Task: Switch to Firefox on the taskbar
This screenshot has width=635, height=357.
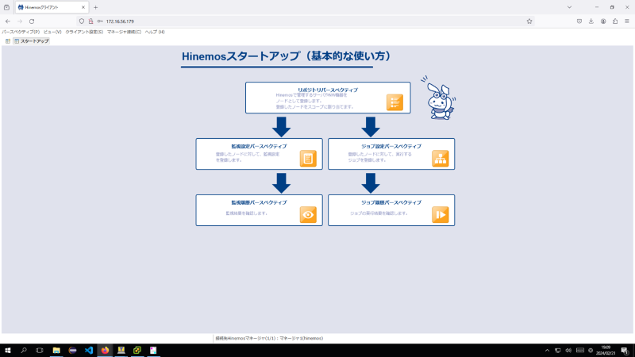Action: 105,350
